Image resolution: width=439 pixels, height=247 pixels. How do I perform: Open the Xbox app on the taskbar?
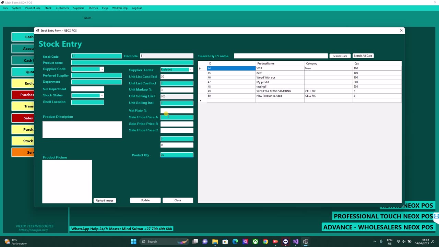[256, 242]
